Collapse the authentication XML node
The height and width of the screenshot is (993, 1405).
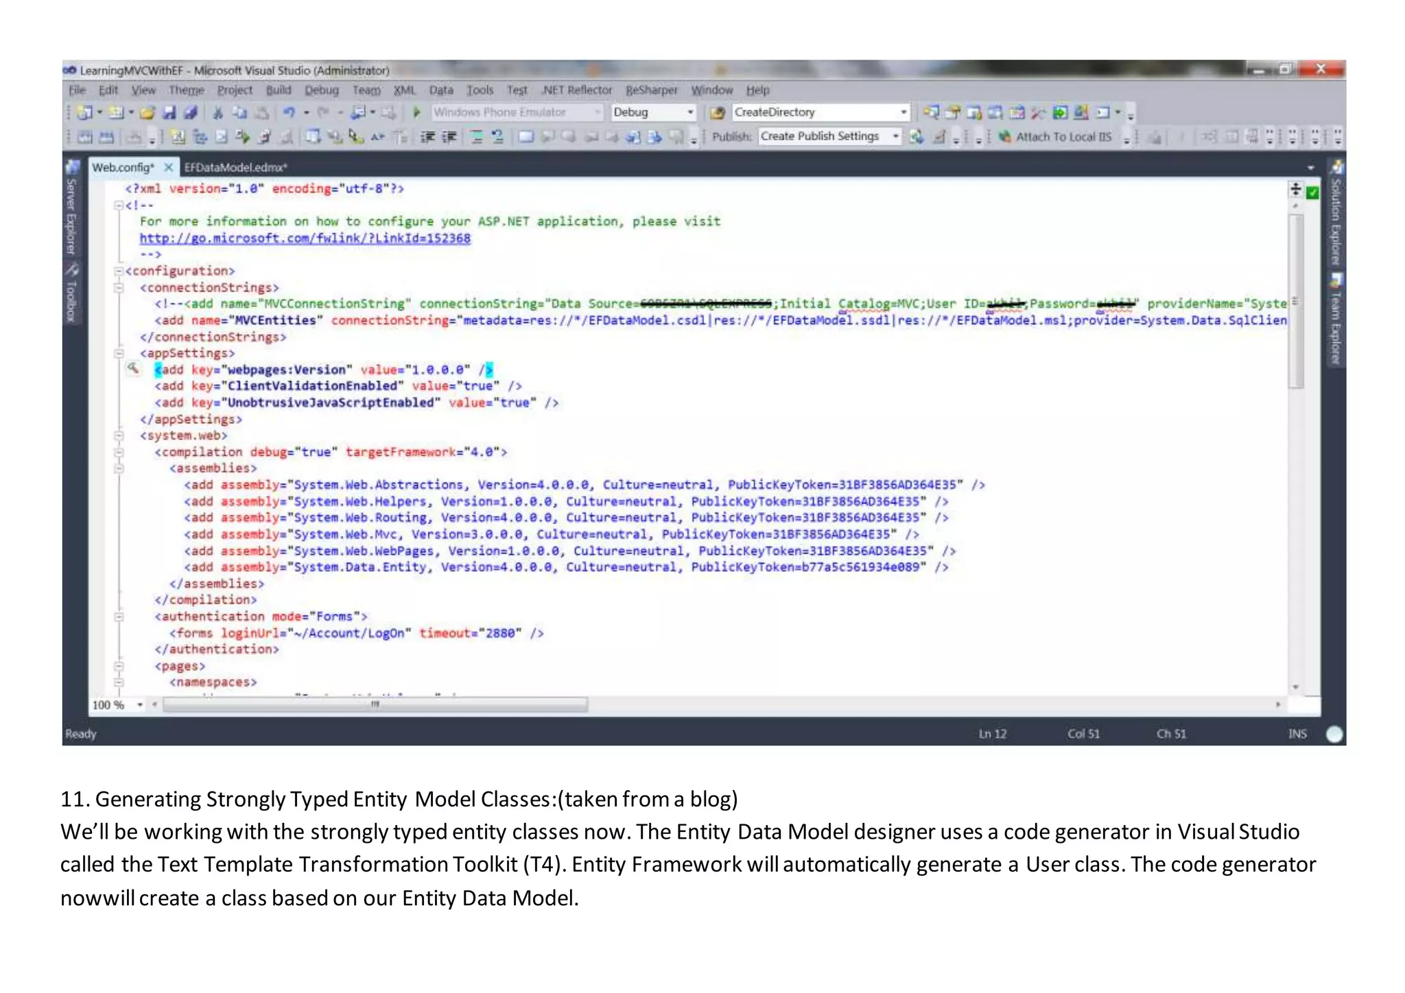[x=119, y=617]
